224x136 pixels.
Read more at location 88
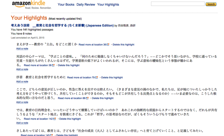72,98
